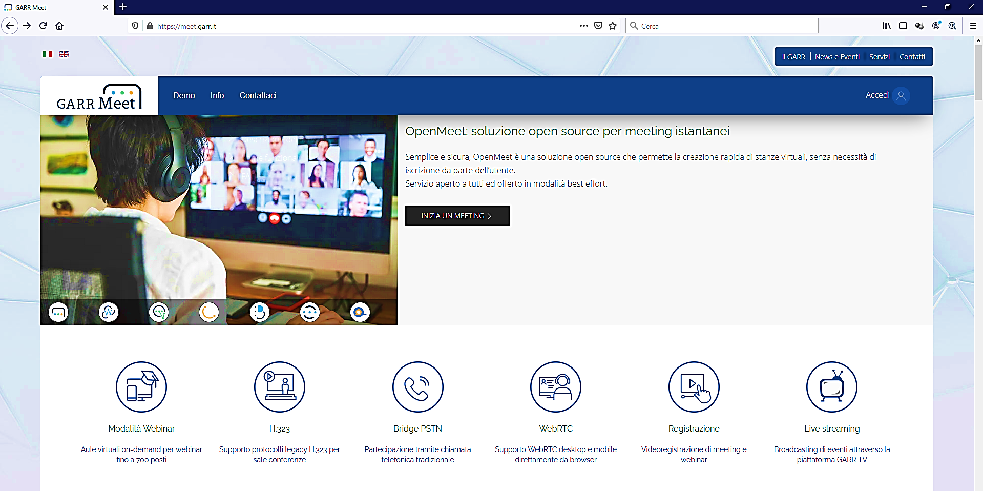Select the cloud W carousel icon

[109, 312]
